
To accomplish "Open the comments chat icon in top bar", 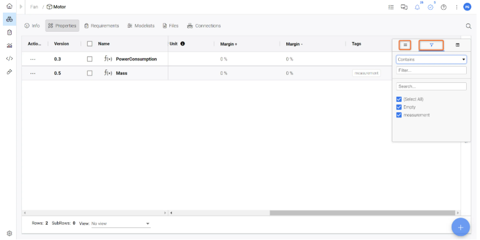I will pos(404,7).
